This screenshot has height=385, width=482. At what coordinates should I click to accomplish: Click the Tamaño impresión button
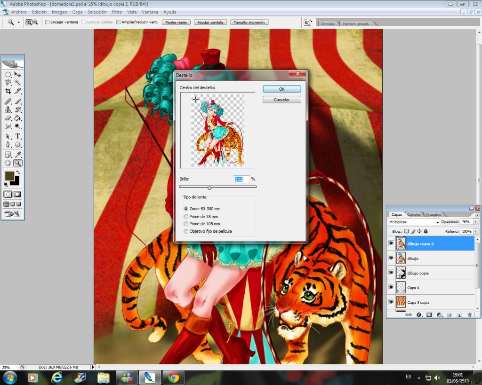pyautogui.click(x=249, y=22)
